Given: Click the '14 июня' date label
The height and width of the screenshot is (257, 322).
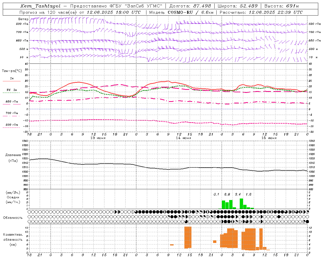Looking at the screenshot, I should point(183,138).
